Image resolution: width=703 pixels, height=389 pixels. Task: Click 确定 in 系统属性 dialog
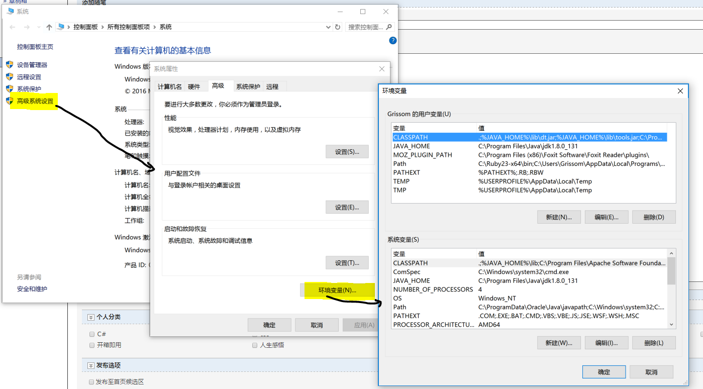point(269,325)
